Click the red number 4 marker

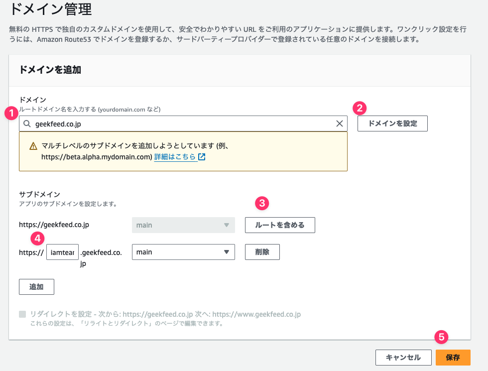(x=38, y=239)
